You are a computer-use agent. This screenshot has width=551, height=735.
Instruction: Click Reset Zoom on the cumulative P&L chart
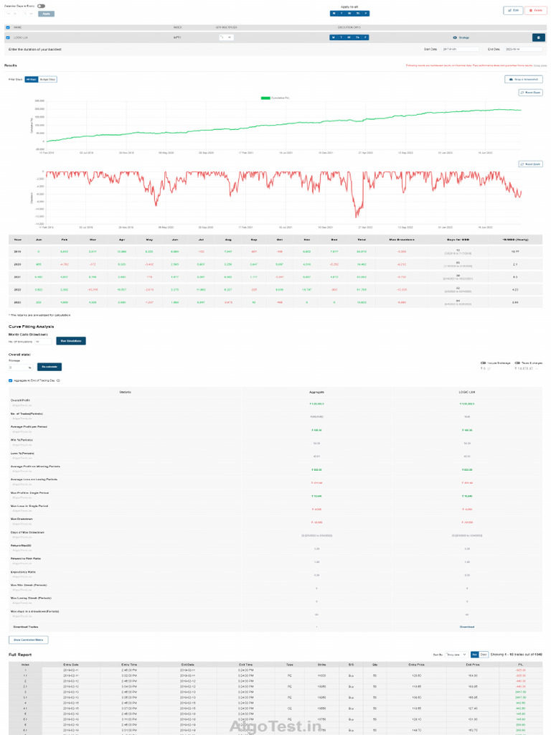coord(530,93)
